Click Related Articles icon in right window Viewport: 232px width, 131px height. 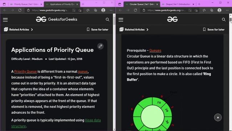click(x=121, y=29)
